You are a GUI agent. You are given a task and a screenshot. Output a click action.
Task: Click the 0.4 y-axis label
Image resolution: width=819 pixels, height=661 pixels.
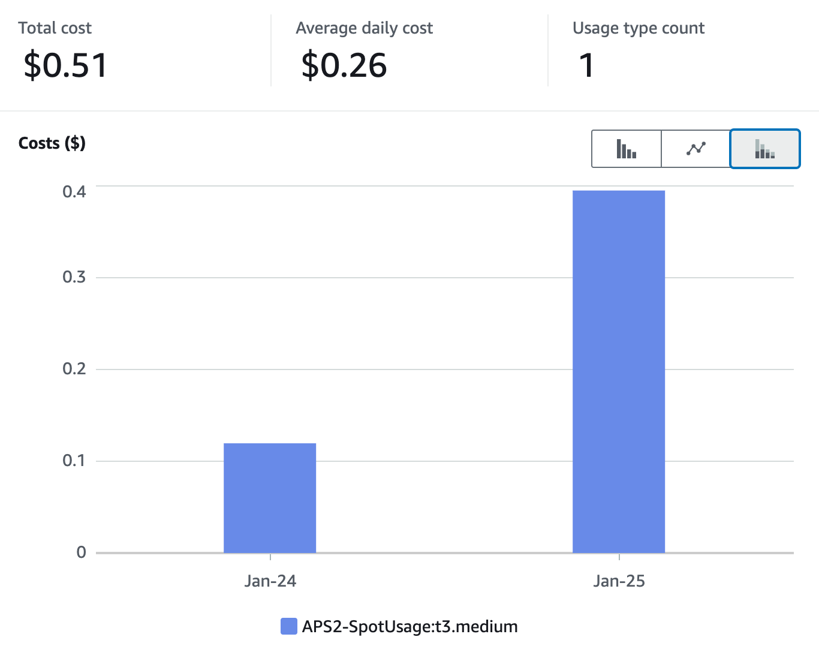74,191
